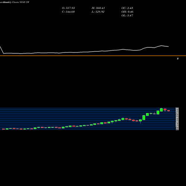Image resolution: width=186 pixels, height=186 pixels.
Task: Click the peak of the white indicator line
Action: click(x=161, y=46)
